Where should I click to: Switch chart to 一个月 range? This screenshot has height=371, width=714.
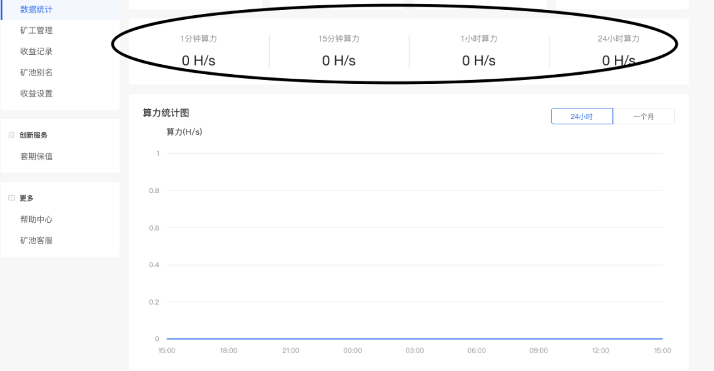point(644,116)
